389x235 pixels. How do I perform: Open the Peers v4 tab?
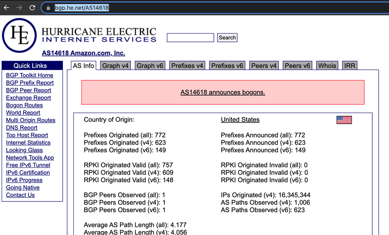tap(264, 66)
